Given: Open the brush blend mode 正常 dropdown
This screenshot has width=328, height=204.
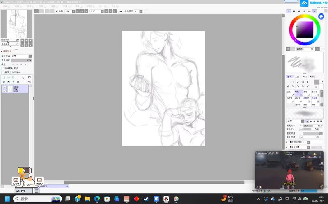Looking at the screenshot, I should click(x=303, y=121).
